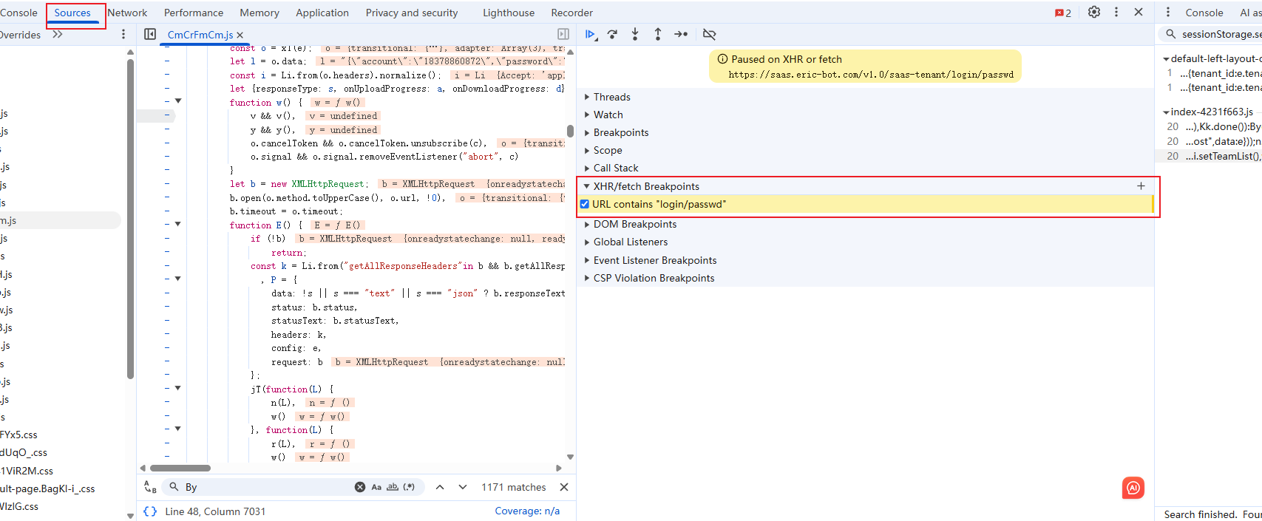
Task: Open the navigator pane kebab menu
Action: pos(123,34)
